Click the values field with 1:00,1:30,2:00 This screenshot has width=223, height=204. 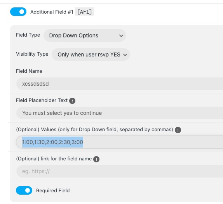120,142
